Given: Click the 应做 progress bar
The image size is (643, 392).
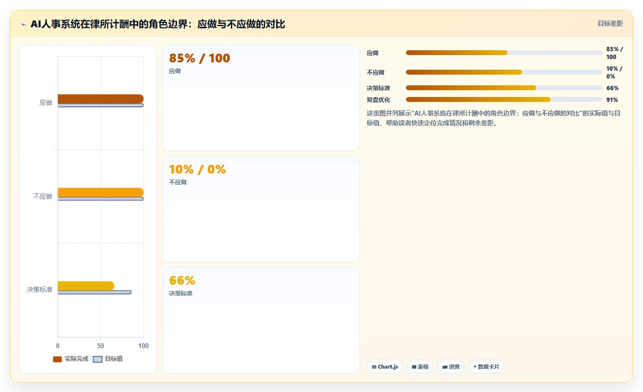Looking at the screenshot, I should [x=504, y=53].
